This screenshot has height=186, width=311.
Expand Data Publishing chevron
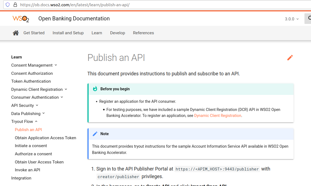[43, 113]
